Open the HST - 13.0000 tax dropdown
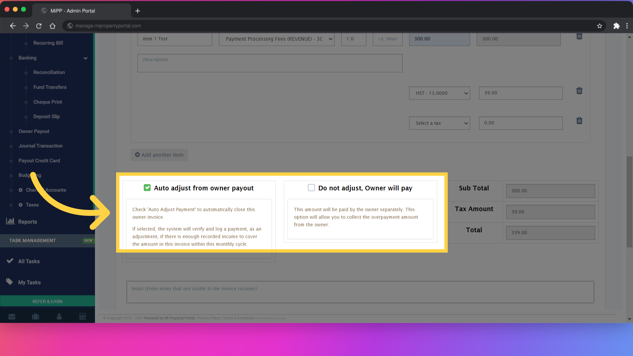The width and height of the screenshot is (633, 356). 439,93
